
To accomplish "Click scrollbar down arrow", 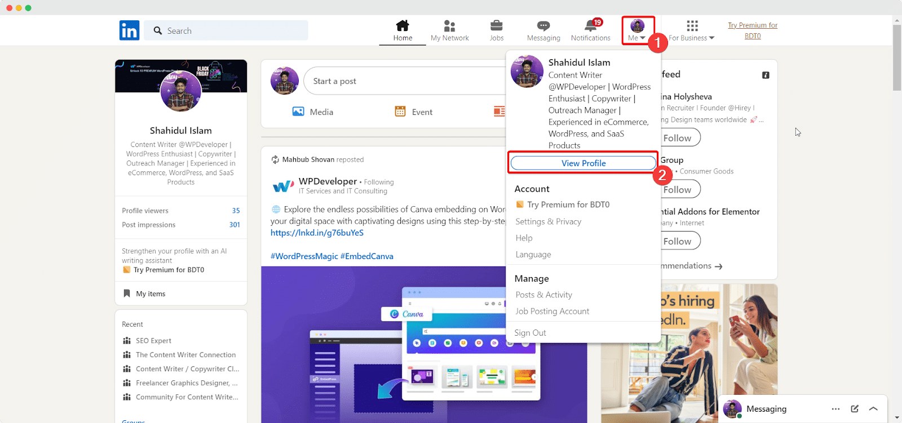I will 897,418.
